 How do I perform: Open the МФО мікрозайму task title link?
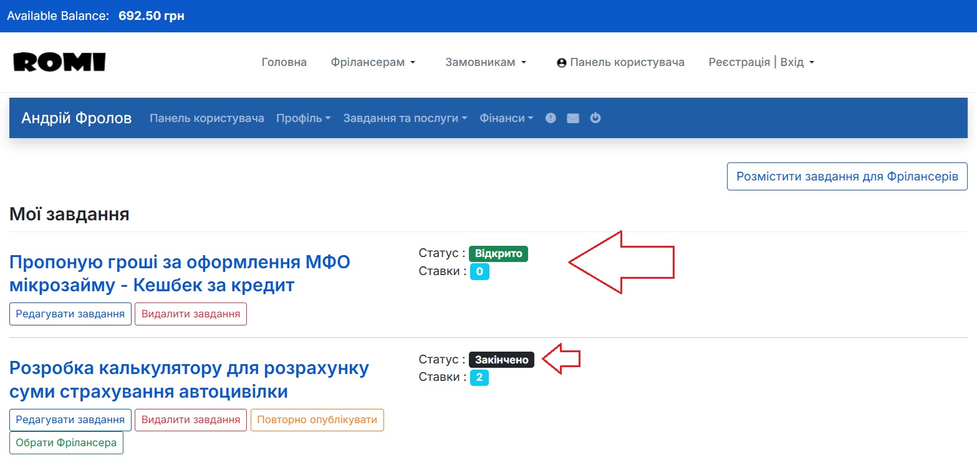point(179,273)
